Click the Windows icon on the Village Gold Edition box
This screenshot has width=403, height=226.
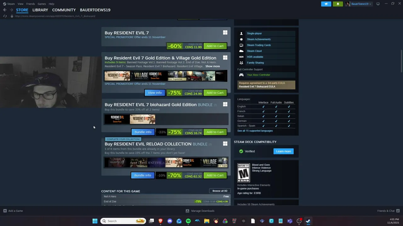coord(225,57)
